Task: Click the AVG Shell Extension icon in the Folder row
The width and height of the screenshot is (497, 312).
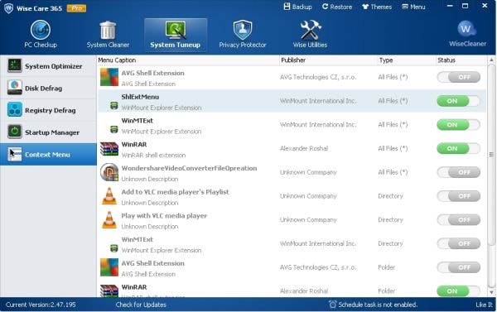Action: pyautogui.click(x=109, y=267)
